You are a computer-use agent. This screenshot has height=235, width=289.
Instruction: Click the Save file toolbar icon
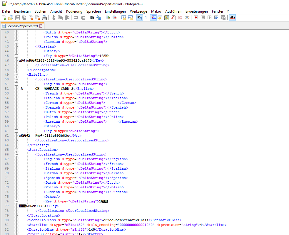17,18
